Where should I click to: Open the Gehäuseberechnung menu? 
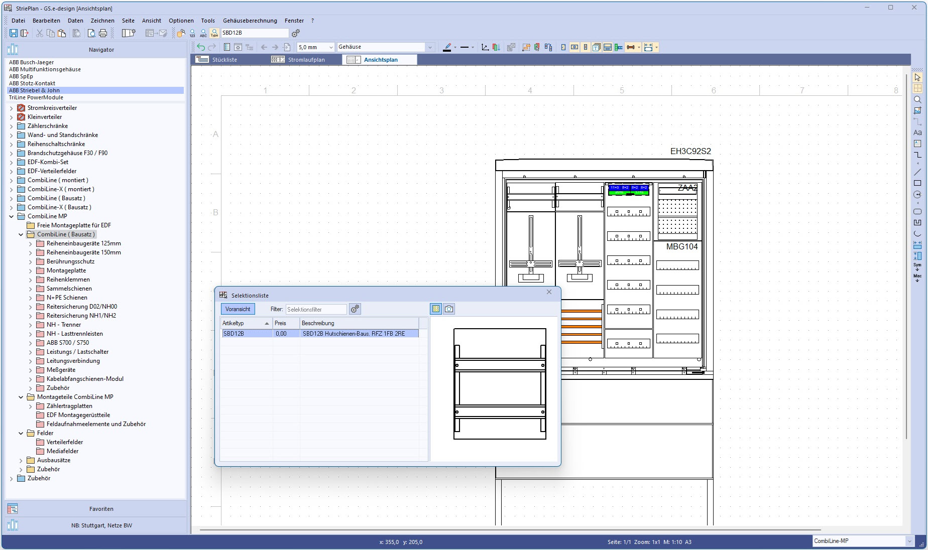pos(250,21)
